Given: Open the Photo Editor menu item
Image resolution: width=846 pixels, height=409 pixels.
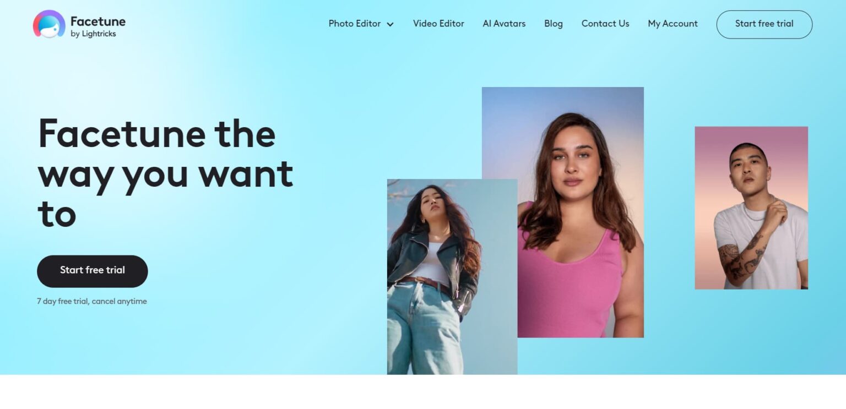Looking at the screenshot, I should (x=355, y=24).
